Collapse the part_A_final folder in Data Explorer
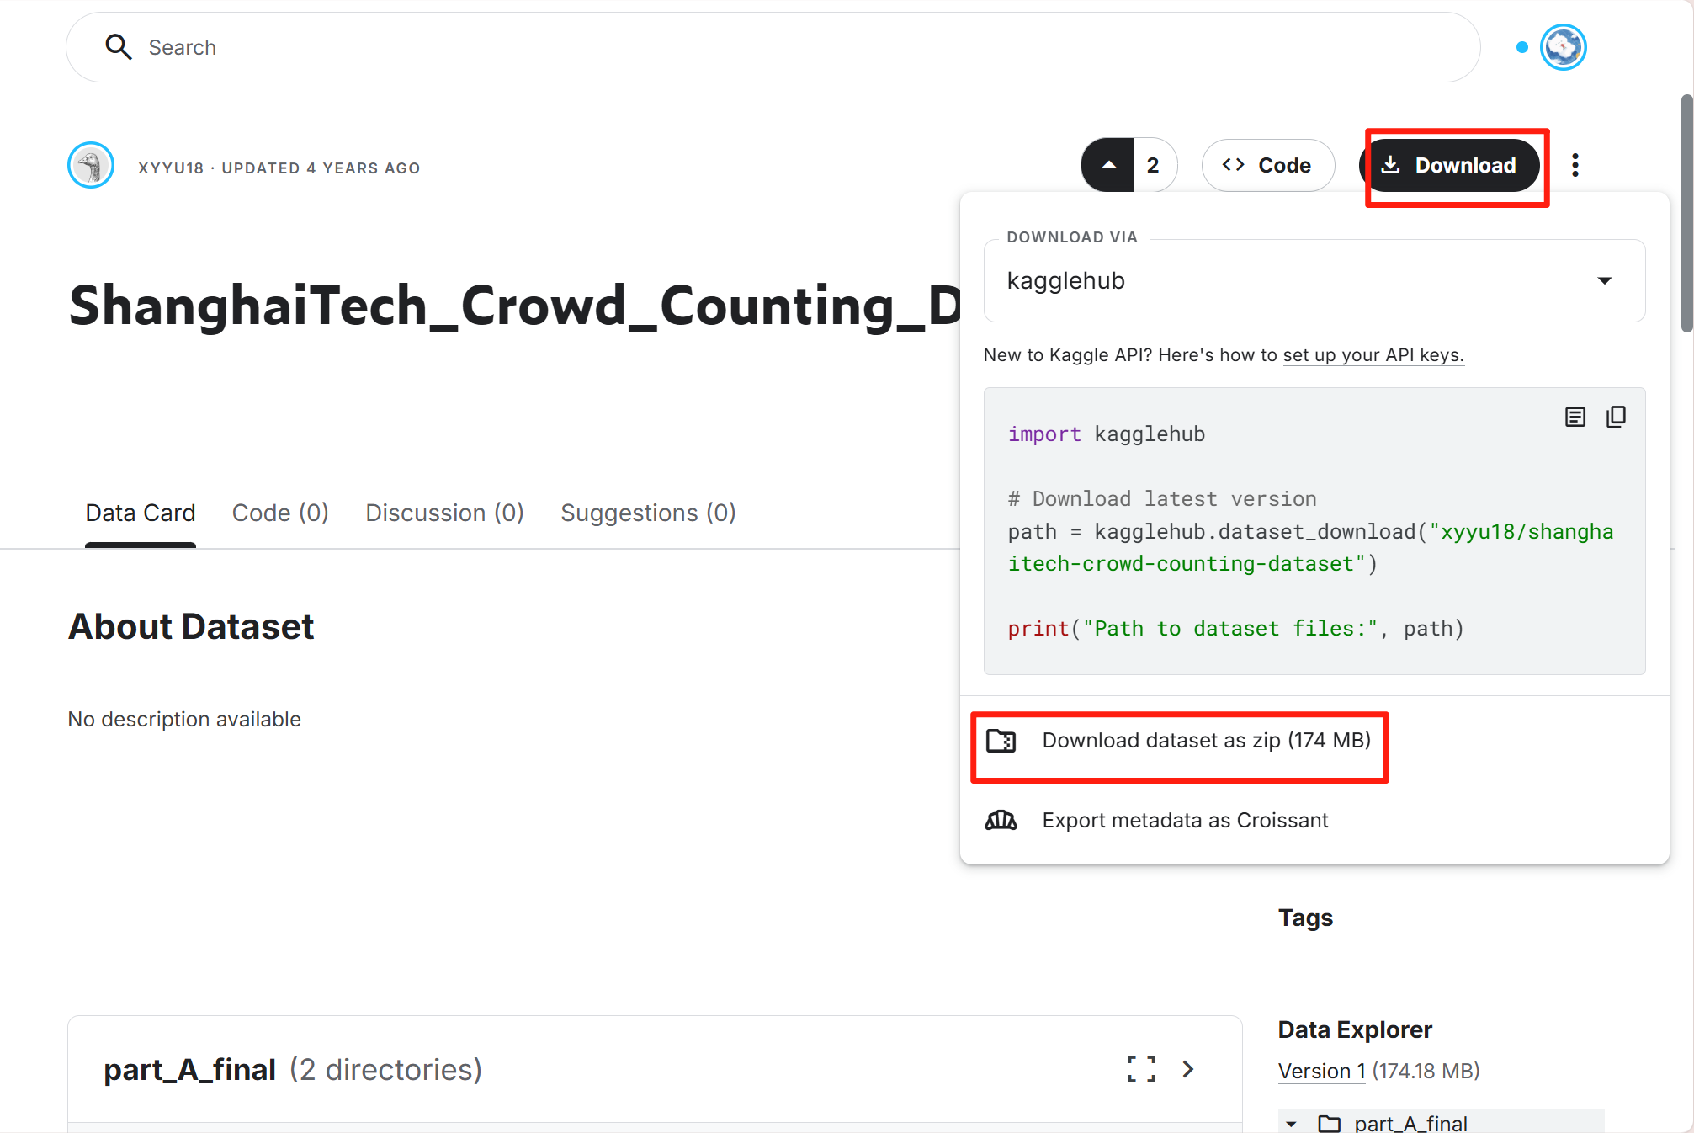The image size is (1694, 1133). pyautogui.click(x=1293, y=1123)
